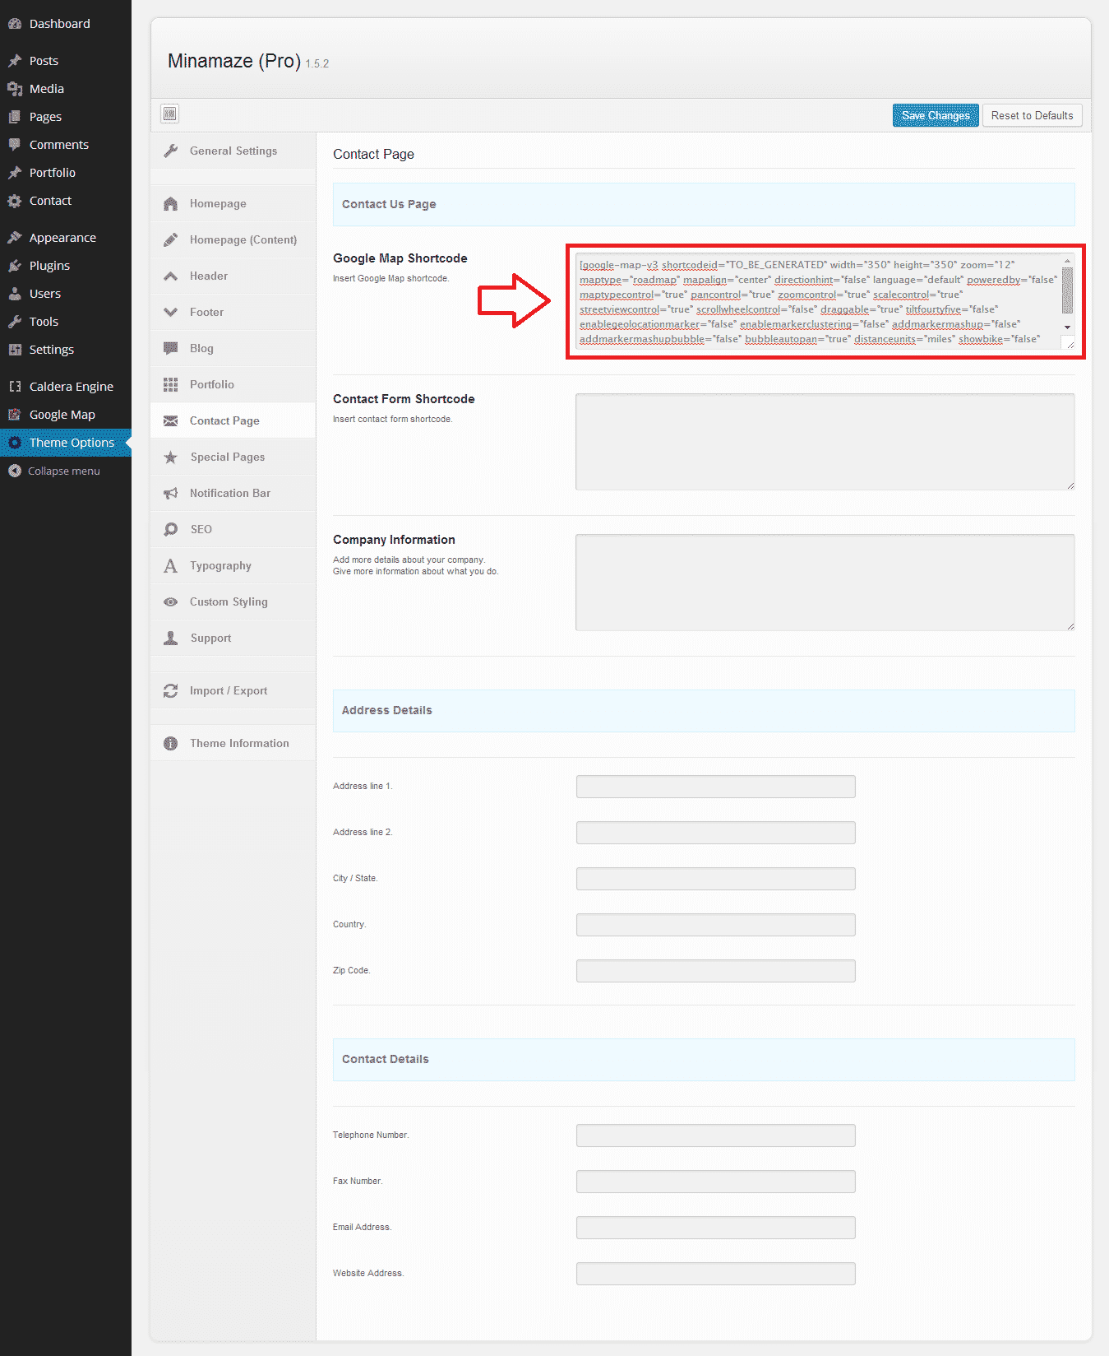The width and height of the screenshot is (1109, 1356).
Task: Click the SEO magnifier icon
Action: point(171,530)
